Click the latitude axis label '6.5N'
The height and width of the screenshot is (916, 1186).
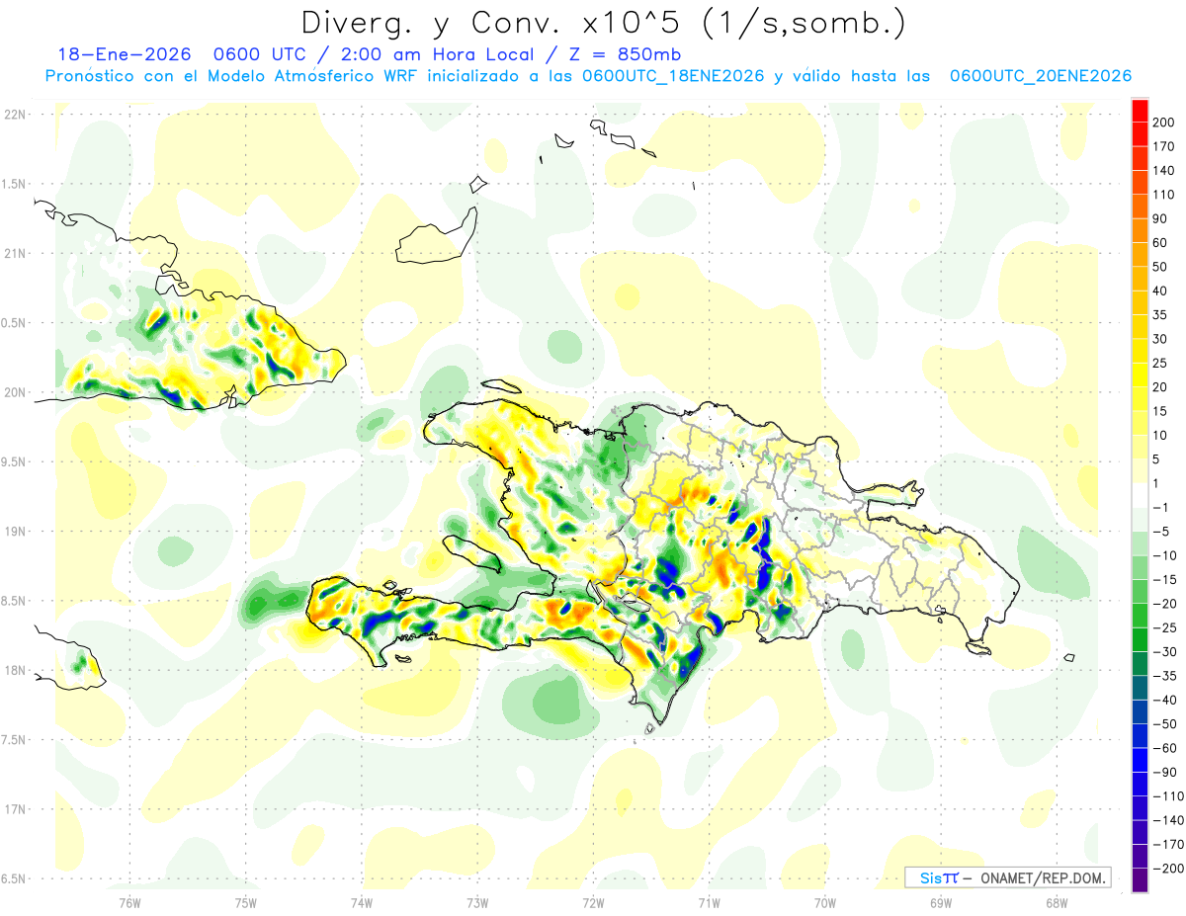[x=14, y=879]
